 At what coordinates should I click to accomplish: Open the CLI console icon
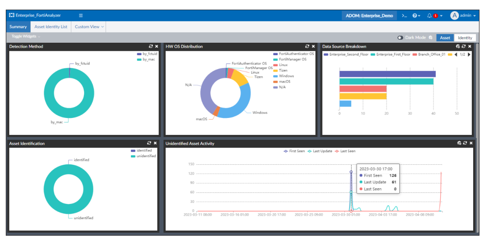[x=404, y=16]
